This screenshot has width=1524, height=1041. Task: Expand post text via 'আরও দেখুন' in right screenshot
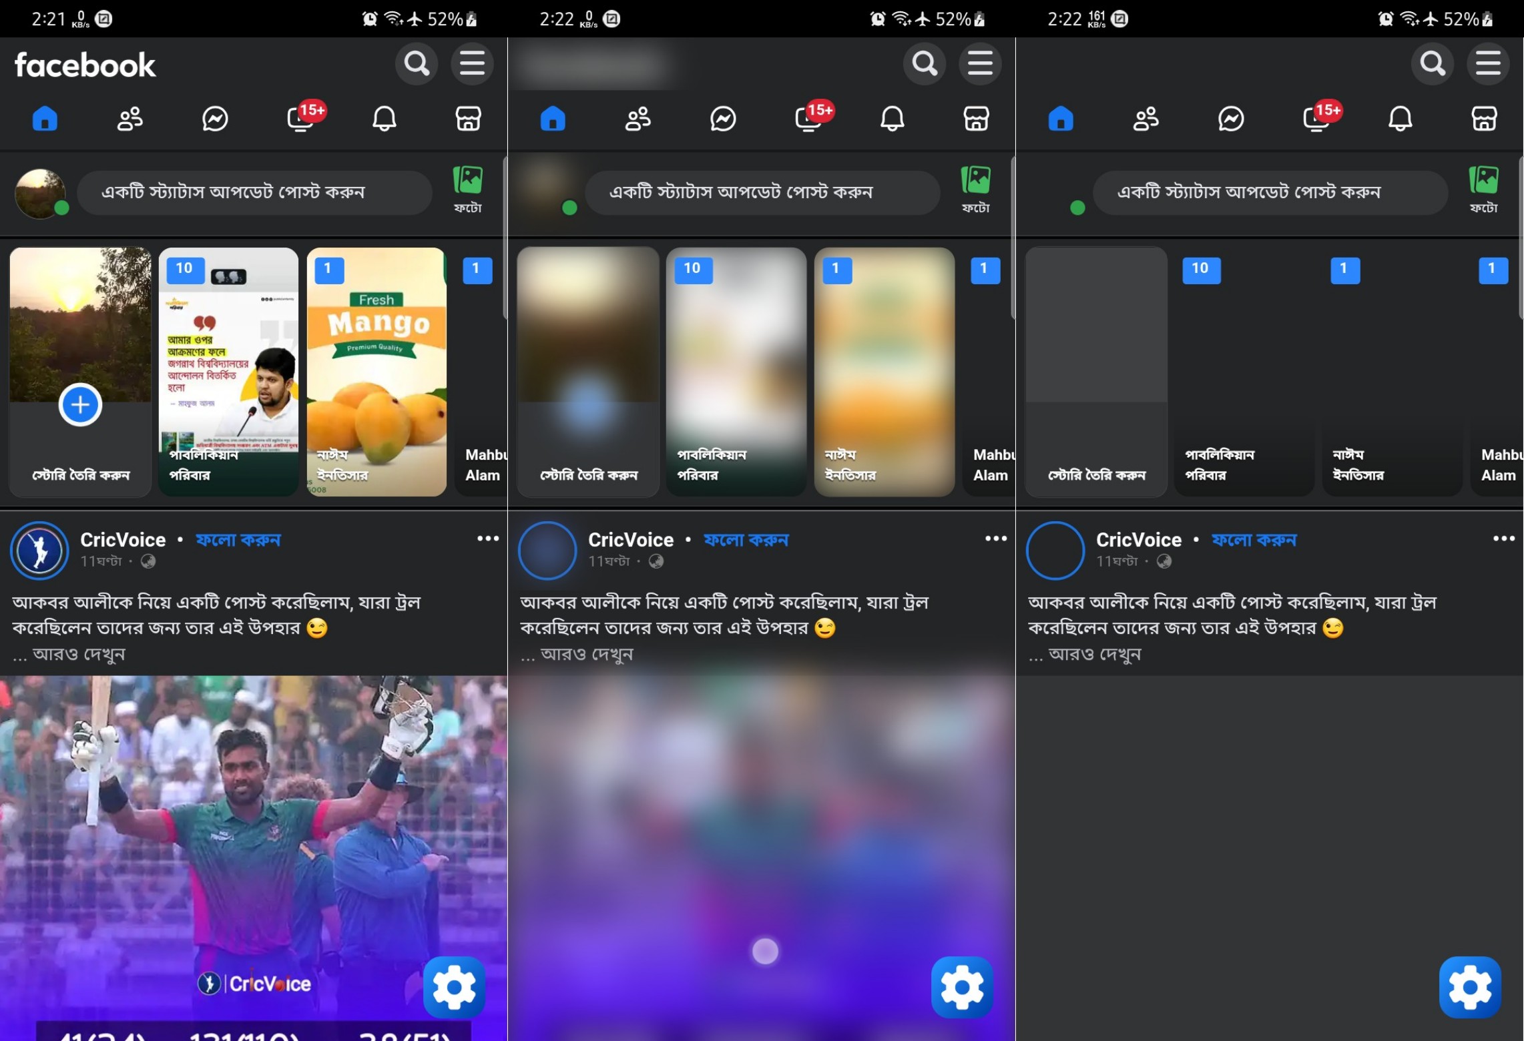(1094, 654)
